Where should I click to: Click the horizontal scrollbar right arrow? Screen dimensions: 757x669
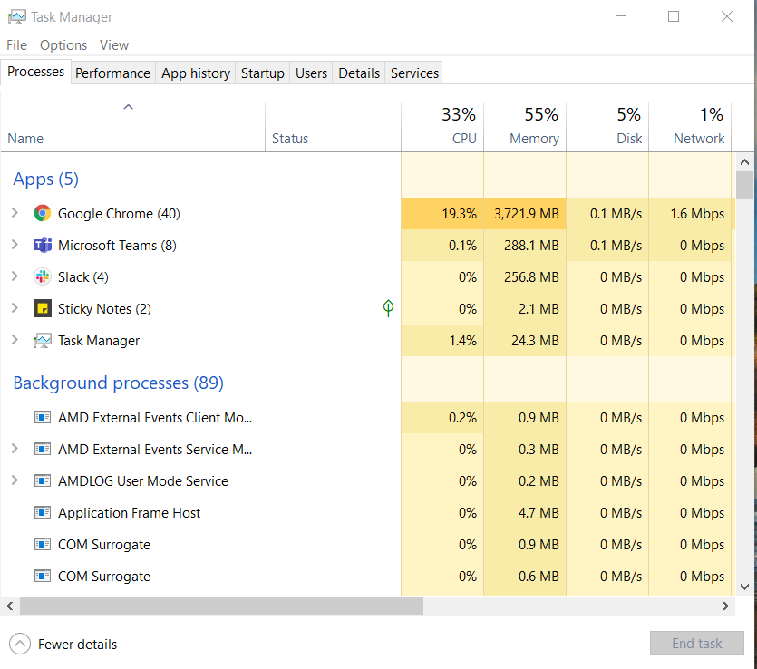pos(725,606)
